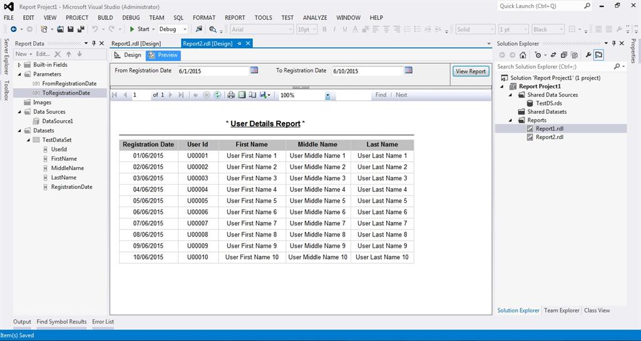Open calendar picker for From Registration Date
This screenshot has height=341, width=641.
point(254,71)
